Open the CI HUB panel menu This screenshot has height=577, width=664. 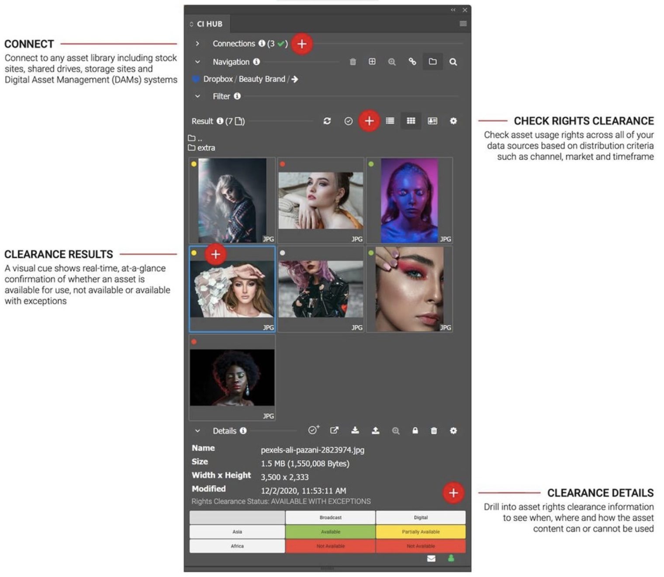click(462, 24)
